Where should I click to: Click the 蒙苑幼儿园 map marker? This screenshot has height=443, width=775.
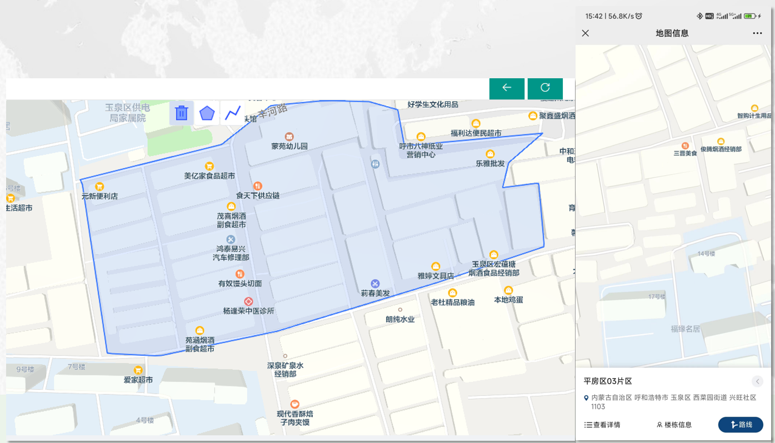289,137
